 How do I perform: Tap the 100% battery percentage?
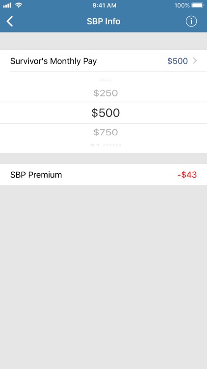182,5
